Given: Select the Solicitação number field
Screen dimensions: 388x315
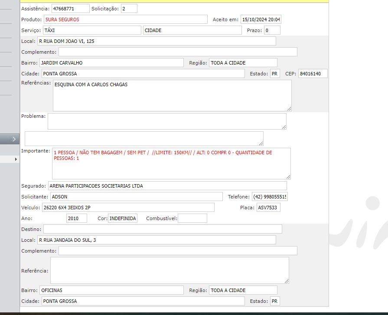Looking at the screenshot, I should pos(129,9).
